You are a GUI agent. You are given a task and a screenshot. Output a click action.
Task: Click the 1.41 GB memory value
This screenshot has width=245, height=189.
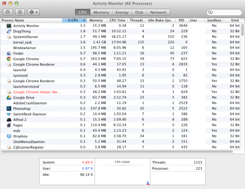pyautogui.click(x=100, y=42)
